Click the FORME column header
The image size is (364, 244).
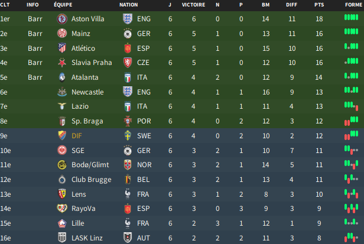point(353,5)
